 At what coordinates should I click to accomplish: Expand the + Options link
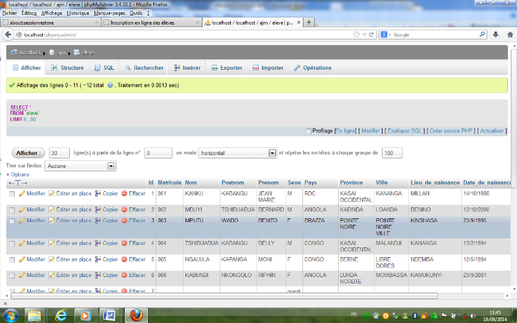coord(17,174)
